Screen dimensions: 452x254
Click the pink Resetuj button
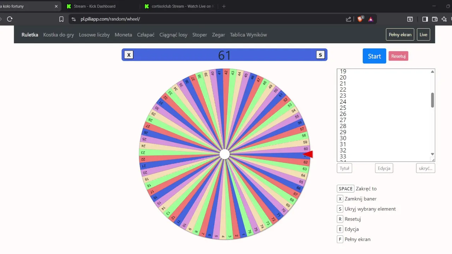tap(398, 56)
